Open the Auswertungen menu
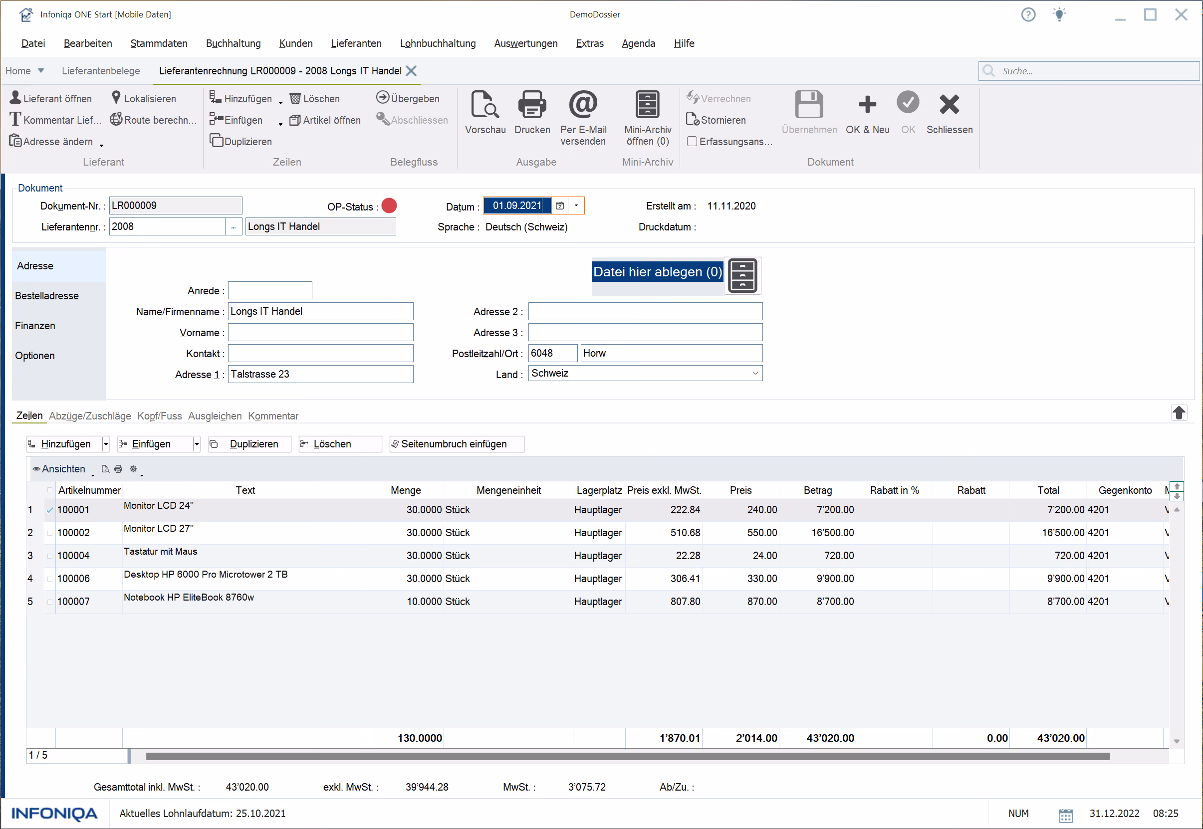Viewport: 1203px width, 829px height. pyautogui.click(x=526, y=43)
